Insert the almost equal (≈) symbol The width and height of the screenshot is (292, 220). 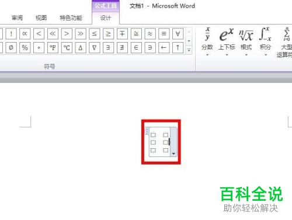(150, 34)
